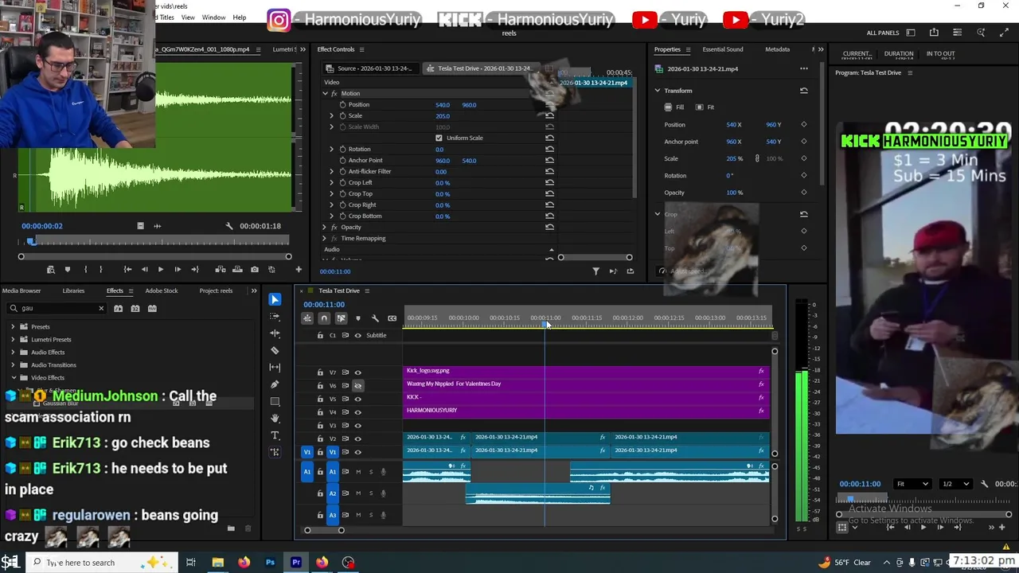
Task: Click the Effects search input field
Action: point(57,309)
